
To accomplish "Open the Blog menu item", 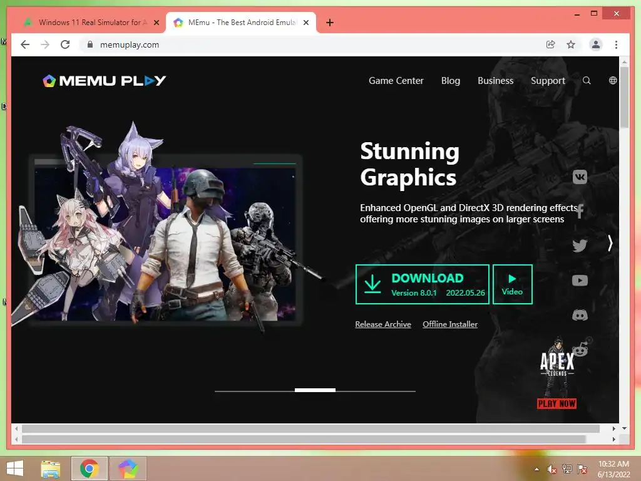I will coord(451,81).
